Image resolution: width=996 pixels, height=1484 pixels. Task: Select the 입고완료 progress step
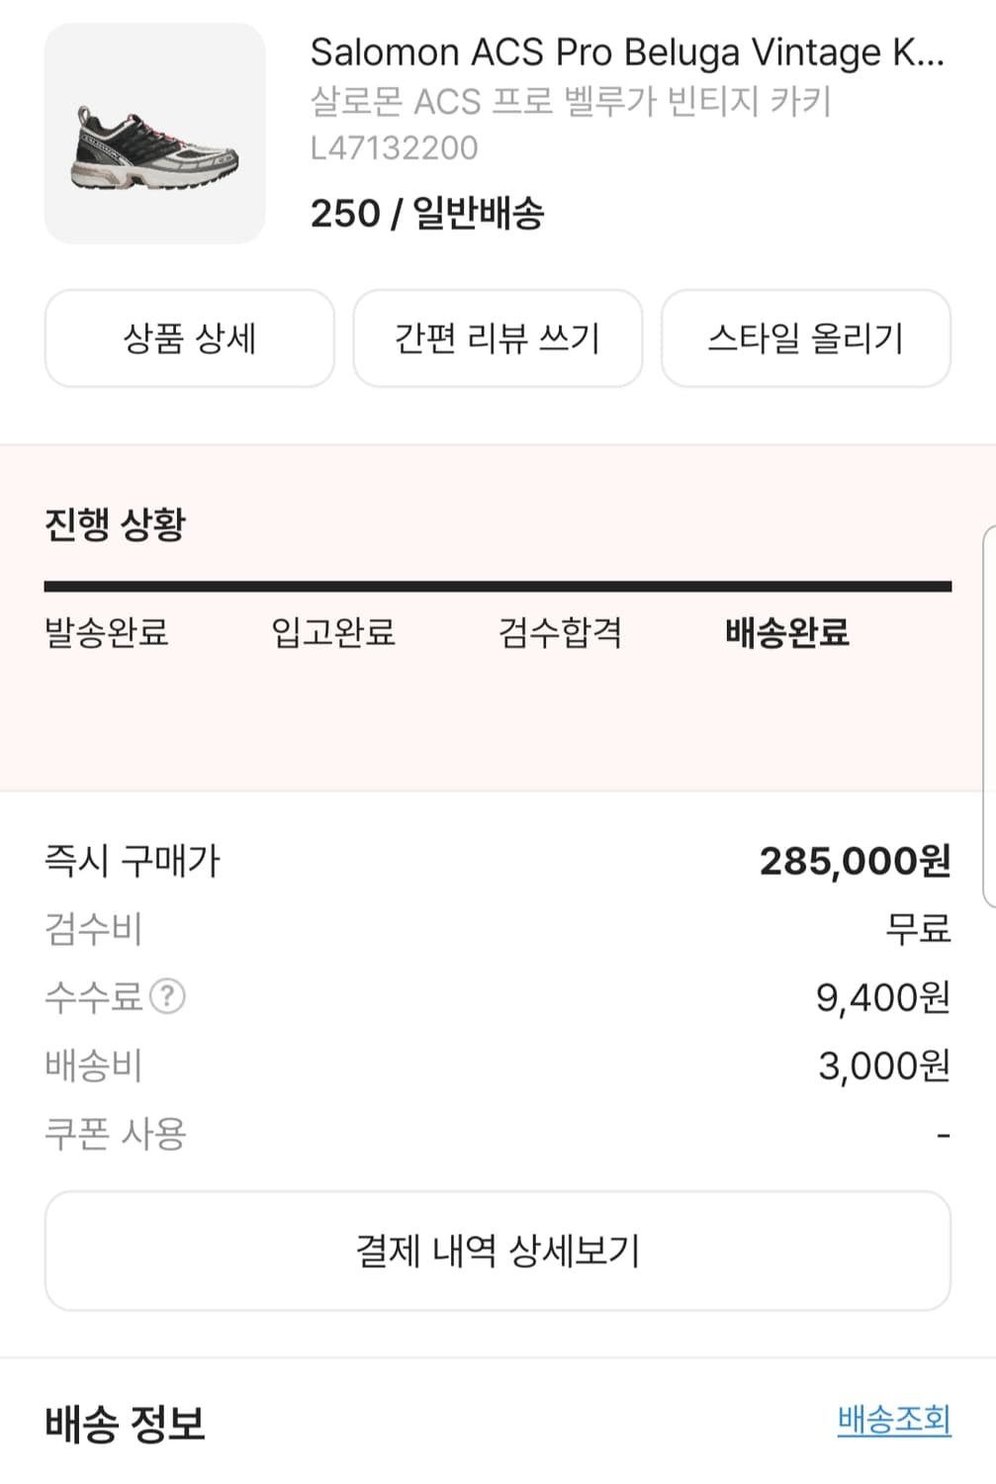(333, 632)
